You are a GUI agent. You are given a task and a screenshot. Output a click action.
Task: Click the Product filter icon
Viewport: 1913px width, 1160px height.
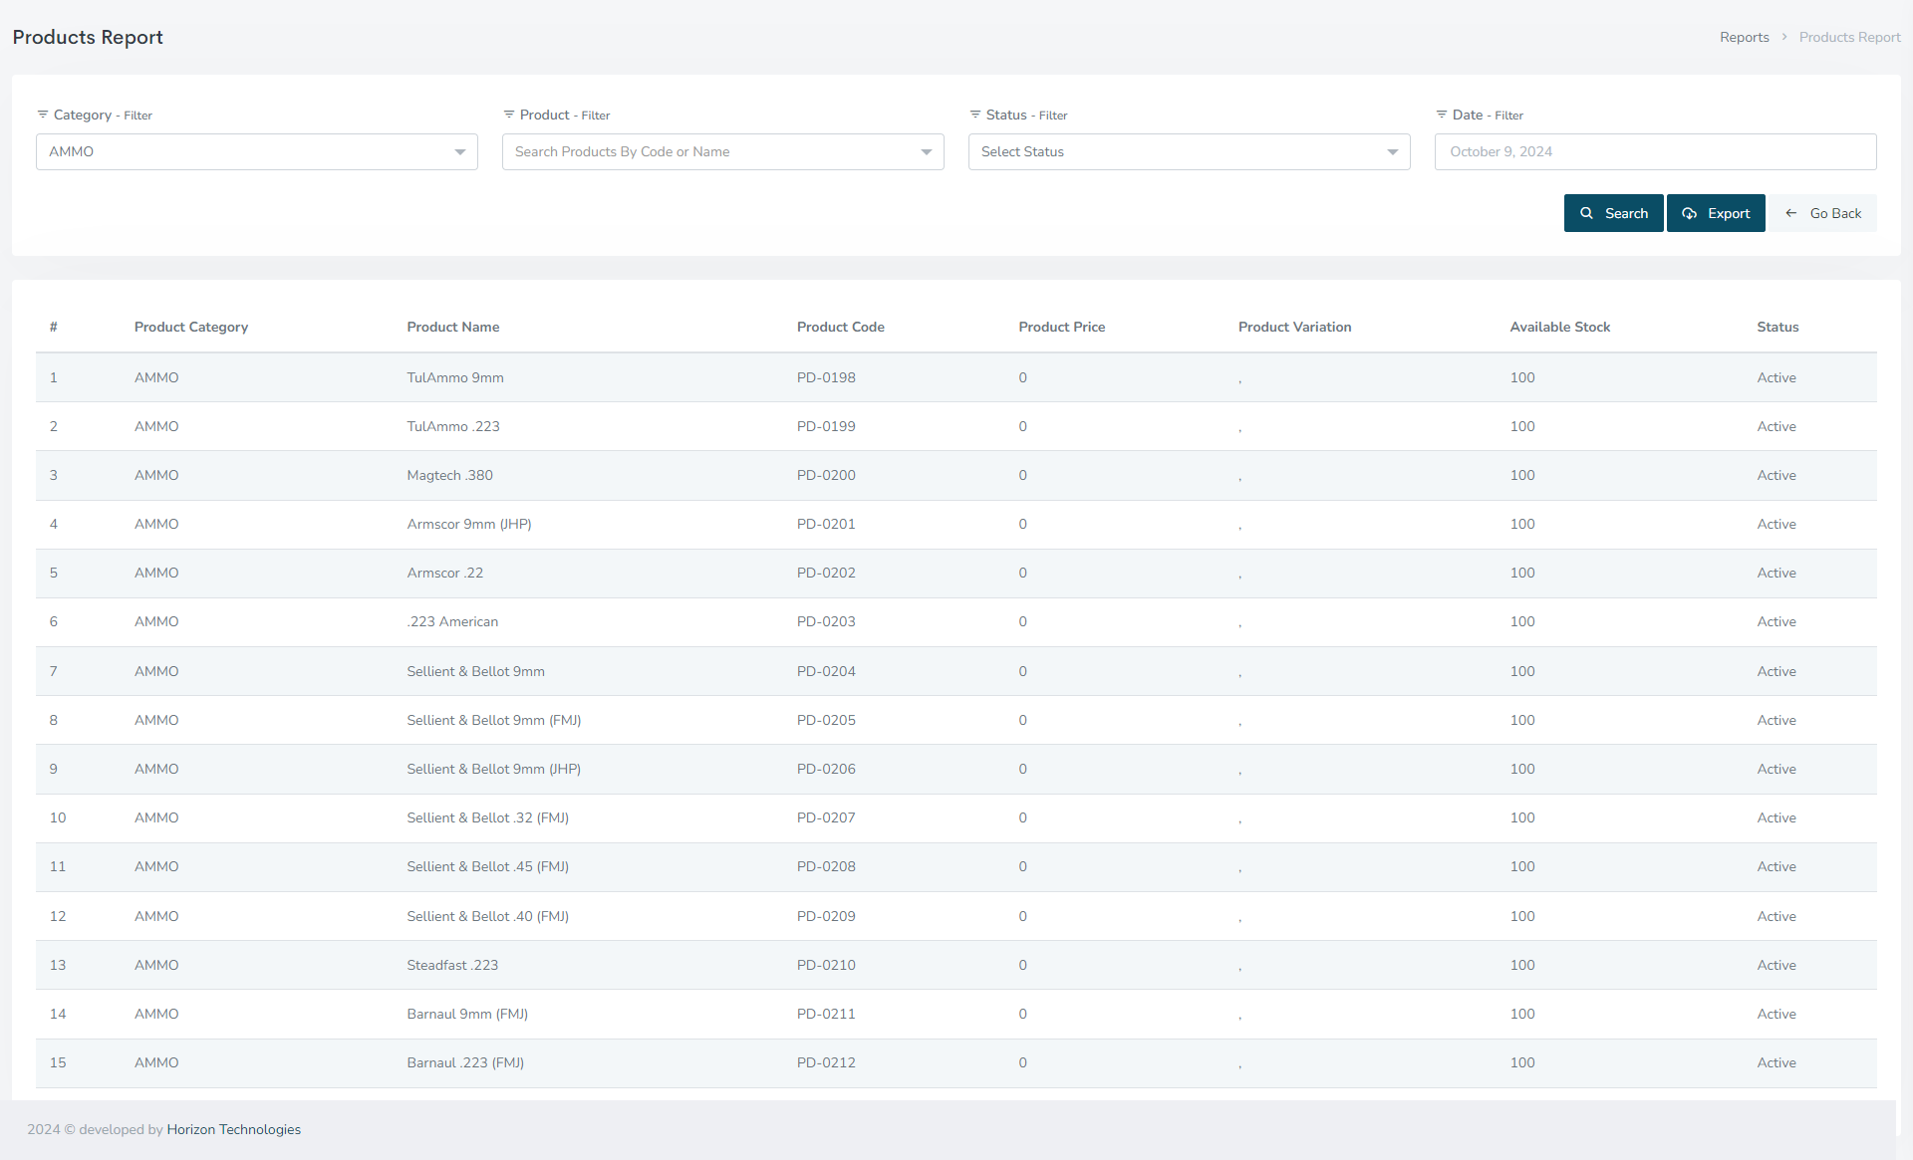pos(509,115)
